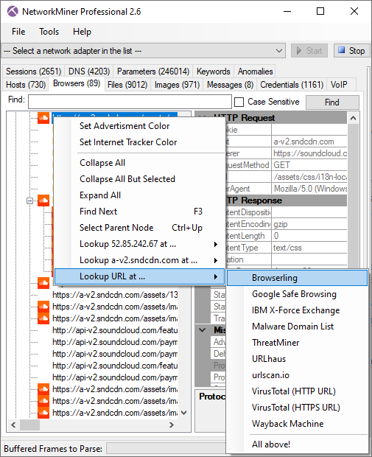Click the text/css ContentType value
Image resolution: width=372 pixels, height=457 pixels.
tap(309, 248)
